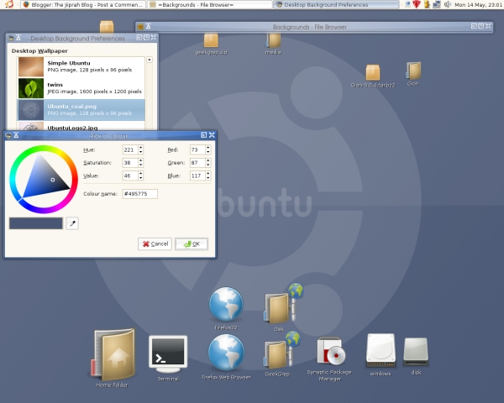Screen dimensions: 504x403
Task: Launch Synaptic Package Manager icon
Action: [x=331, y=351]
